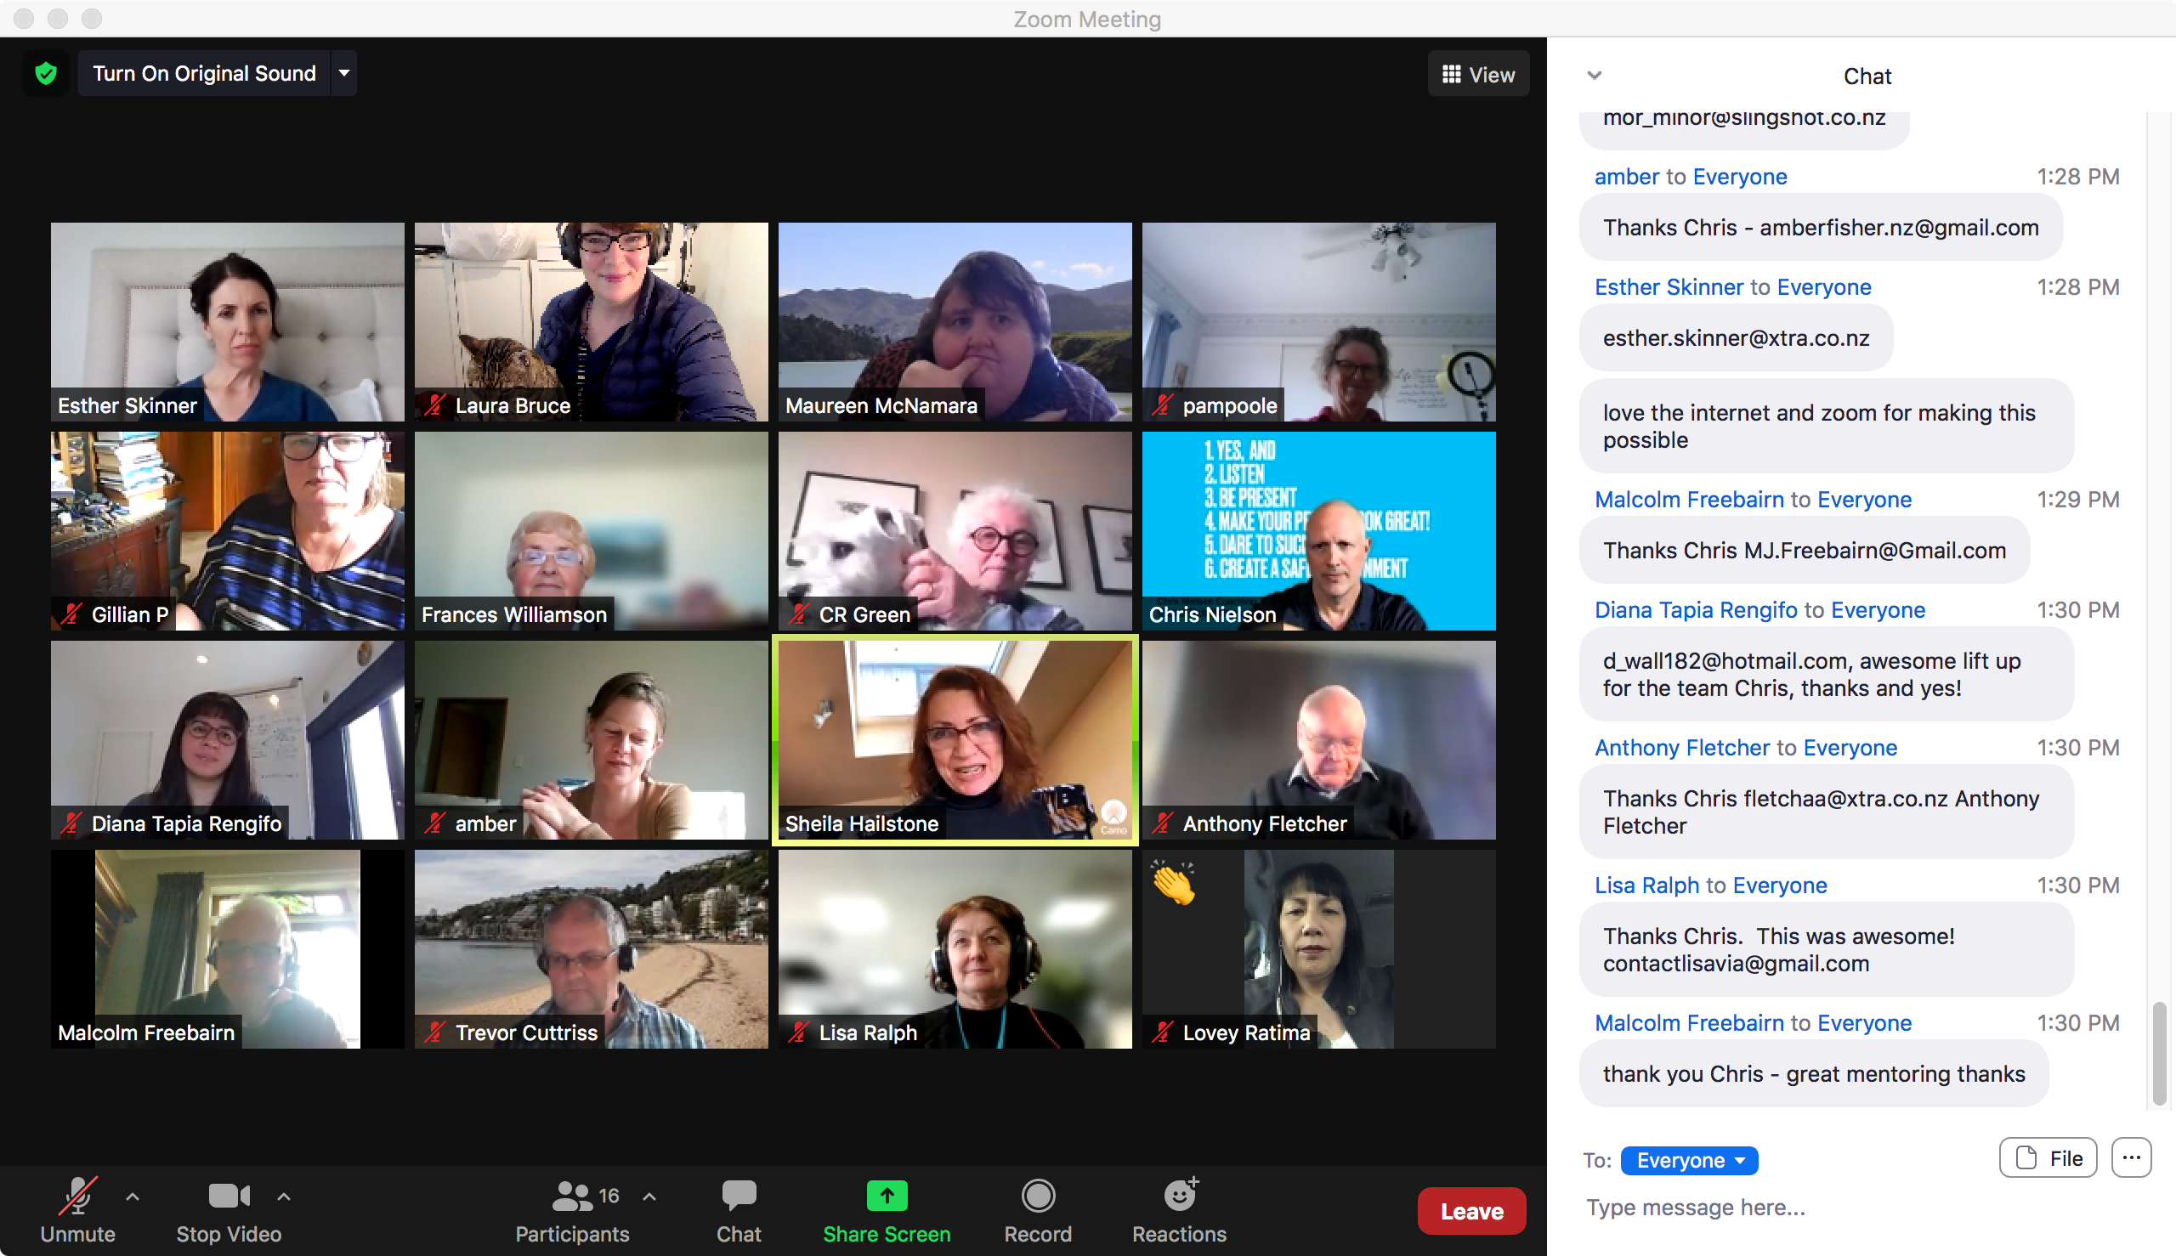Viewport: 2176px width, 1256px height.
Task: Open Reactions smiley icon
Action: (x=1179, y=1197)
